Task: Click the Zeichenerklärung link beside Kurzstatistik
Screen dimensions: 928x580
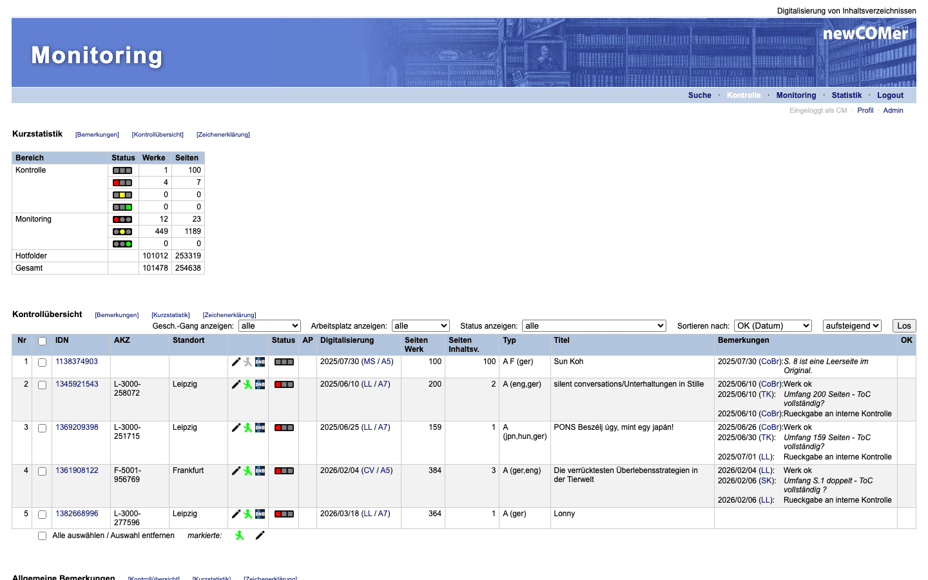Action: (223, 135)
